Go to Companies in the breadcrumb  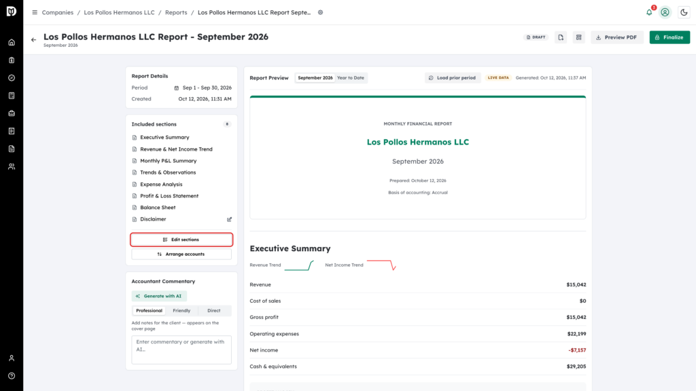click(58, 12)
